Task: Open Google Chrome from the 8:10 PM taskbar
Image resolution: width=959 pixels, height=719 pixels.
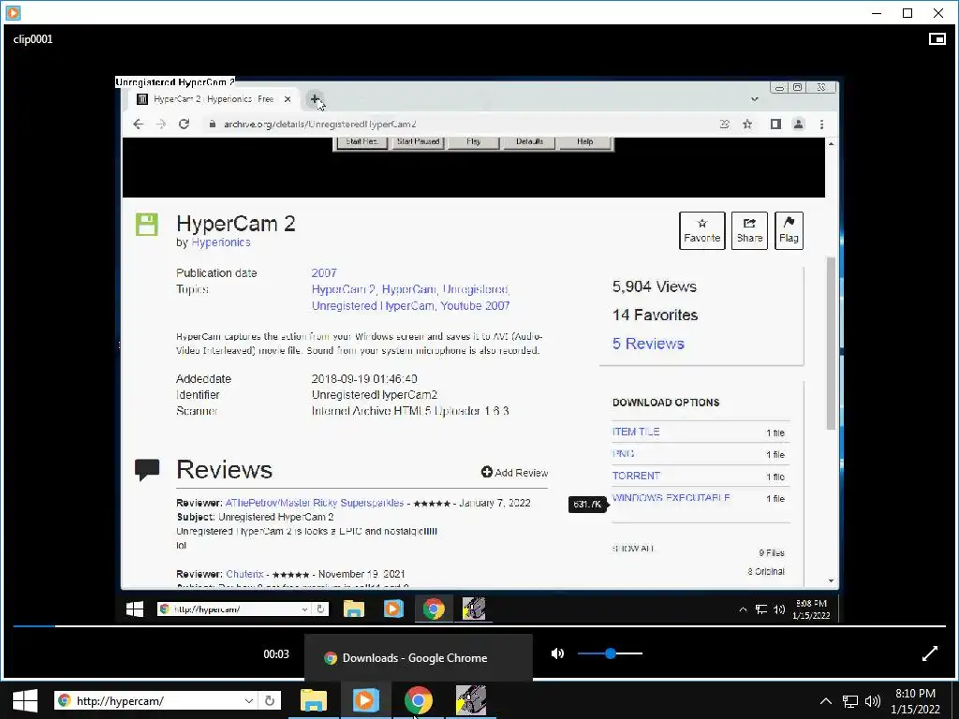Action: coord(419,700)
